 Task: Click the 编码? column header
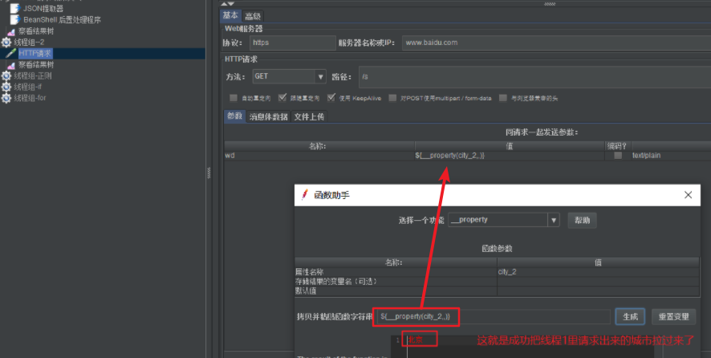point(618,146)
